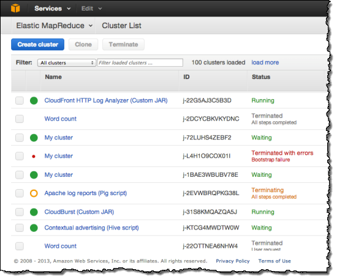Open CloudFront HTTP Log Analyzer (Custom JAR) cluster
Image resolution: width=337 pixels, height=279 pixels.
point(106,100)
